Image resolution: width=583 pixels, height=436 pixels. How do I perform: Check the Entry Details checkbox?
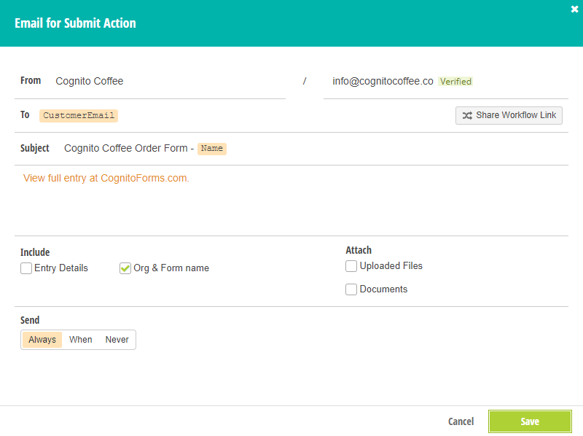[x=26, y=268]
